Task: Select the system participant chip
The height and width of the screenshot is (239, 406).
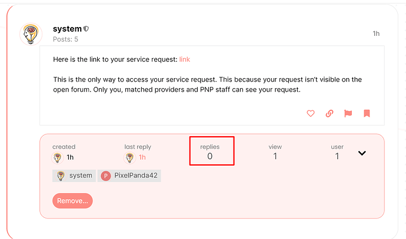Action: (74, 176)
